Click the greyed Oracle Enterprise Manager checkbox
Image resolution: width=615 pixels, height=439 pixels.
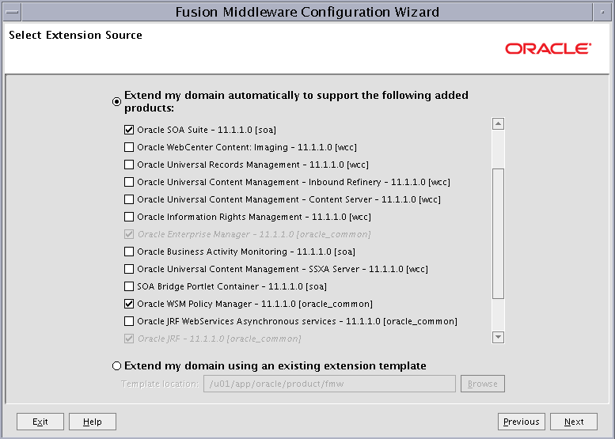click(x=129, y=234)
